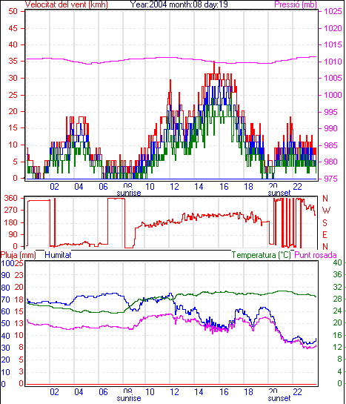346x404 pixels.
Task: Click the '40' temperature axis value
Action: pos(337,263)
